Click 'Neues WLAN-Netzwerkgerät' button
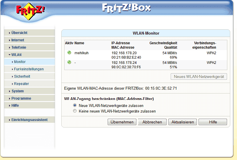 pos(199,76)
